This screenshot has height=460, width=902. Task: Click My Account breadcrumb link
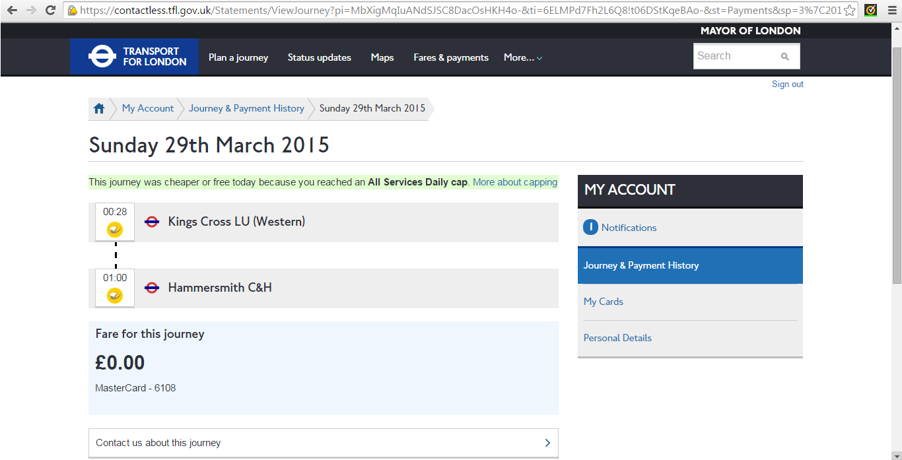pyautogui.click(x=148, y=108)
